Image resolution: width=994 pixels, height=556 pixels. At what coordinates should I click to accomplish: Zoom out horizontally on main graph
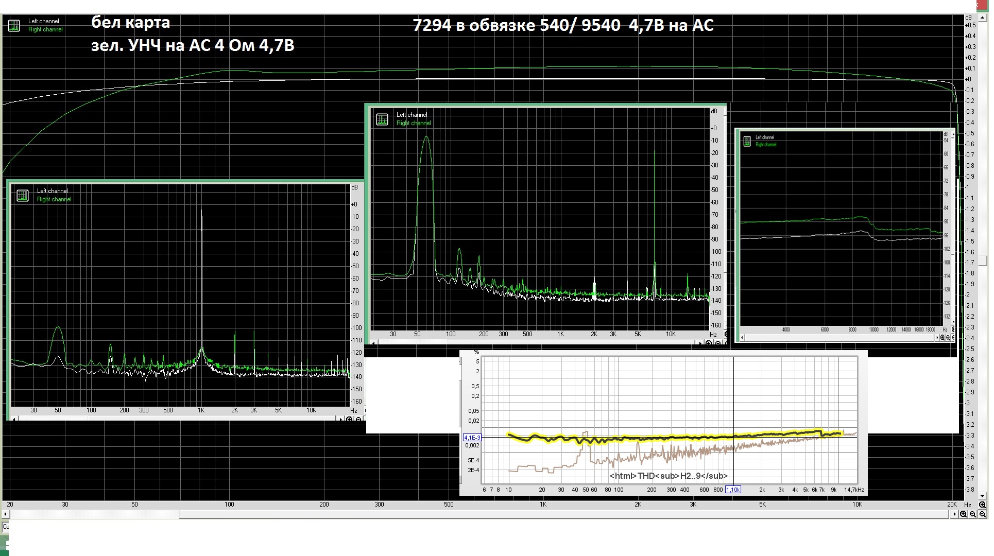coord(972,514)
